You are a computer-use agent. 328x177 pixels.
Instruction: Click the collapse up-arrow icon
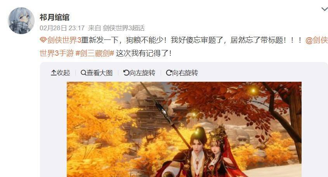[54, 73]
